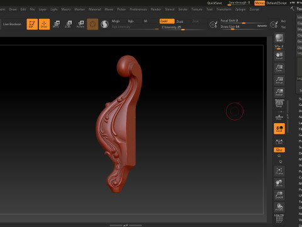Toggle the Rgb button

pos(131,21)
